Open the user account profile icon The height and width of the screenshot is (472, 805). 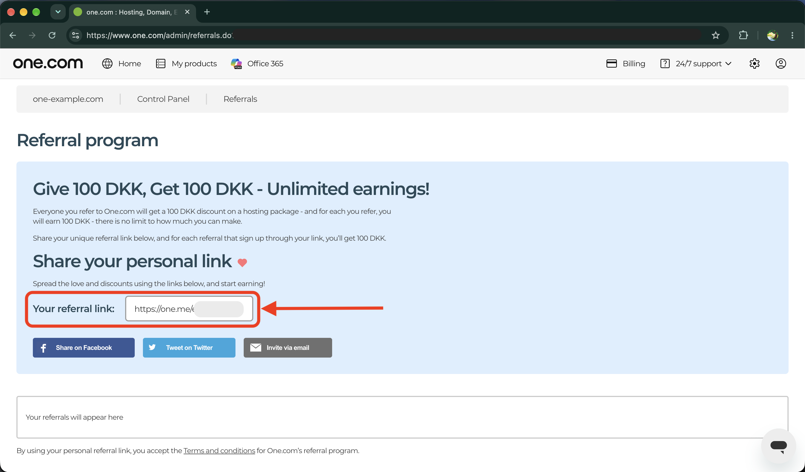[781, 64]
